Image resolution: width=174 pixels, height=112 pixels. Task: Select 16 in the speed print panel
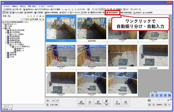click(169, 95)
